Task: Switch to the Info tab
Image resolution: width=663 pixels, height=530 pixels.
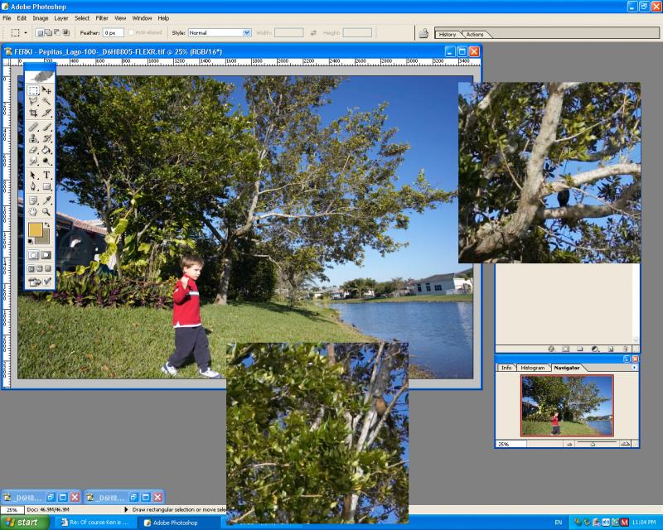Action: click(x=506, y=368)
